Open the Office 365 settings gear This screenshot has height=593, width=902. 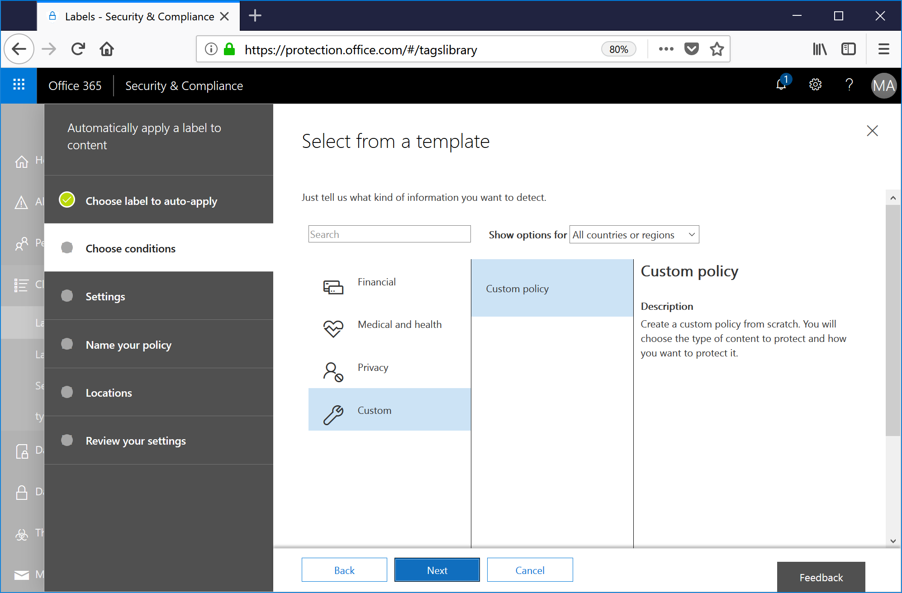pos(815,85)
